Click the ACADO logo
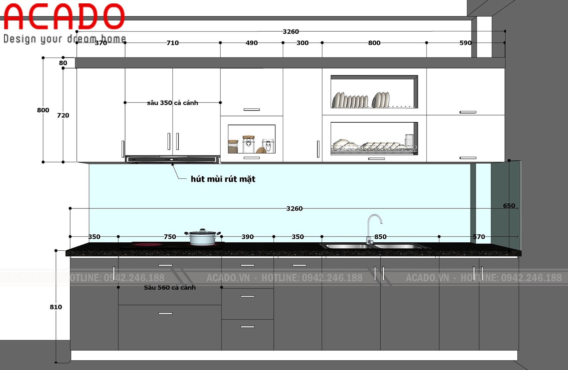 64,17
